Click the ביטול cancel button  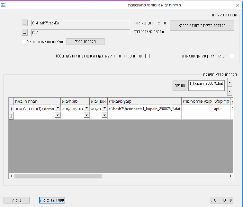[x=17, y=200]
